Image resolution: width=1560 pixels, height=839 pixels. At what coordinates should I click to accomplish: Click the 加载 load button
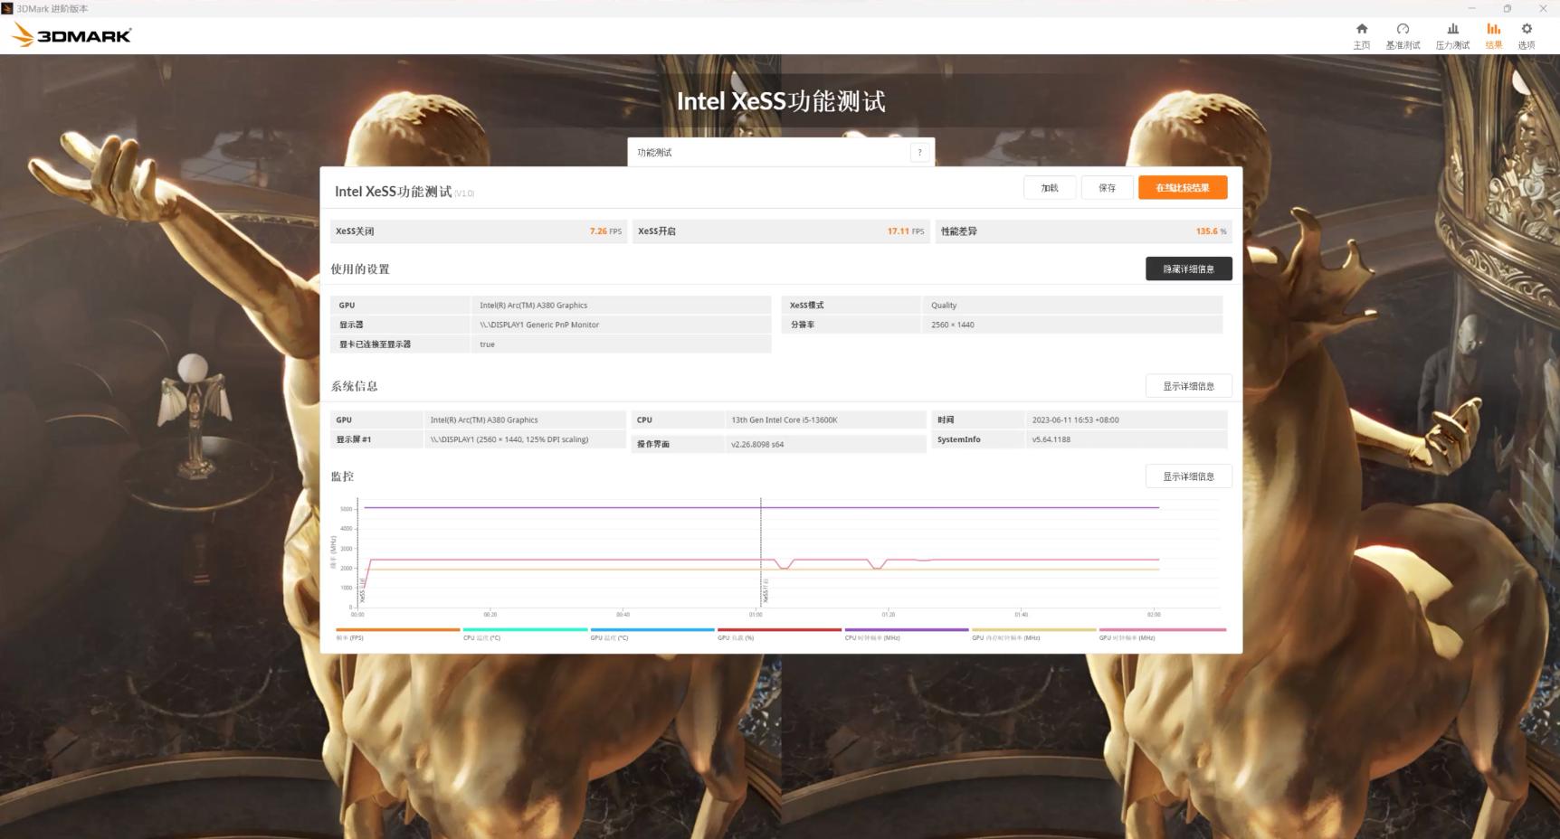(x=1050, y=188)
